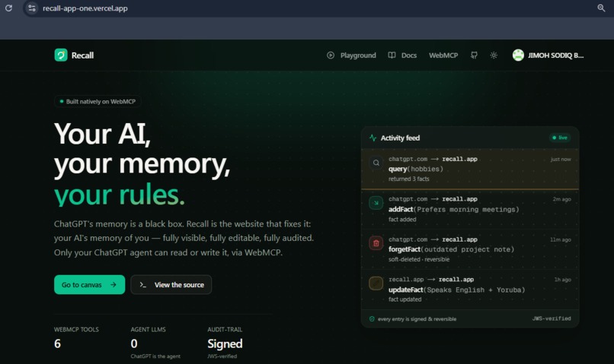Click the '2m ago' timestamp
Image resolution: width=614 pixels, height=364 pixels.
[x=562, y=199]
